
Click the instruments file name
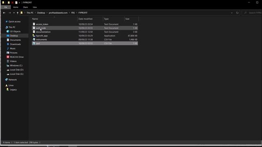pyautogui.click(x=41, y=40)
